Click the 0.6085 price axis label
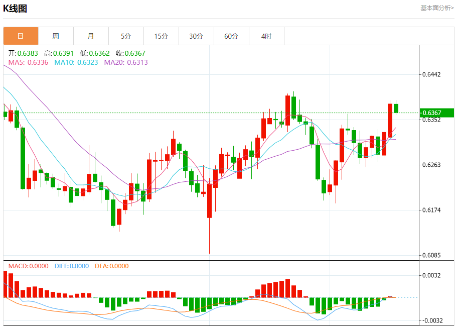This screenshot has height=326, width=458. click(432, 256)
